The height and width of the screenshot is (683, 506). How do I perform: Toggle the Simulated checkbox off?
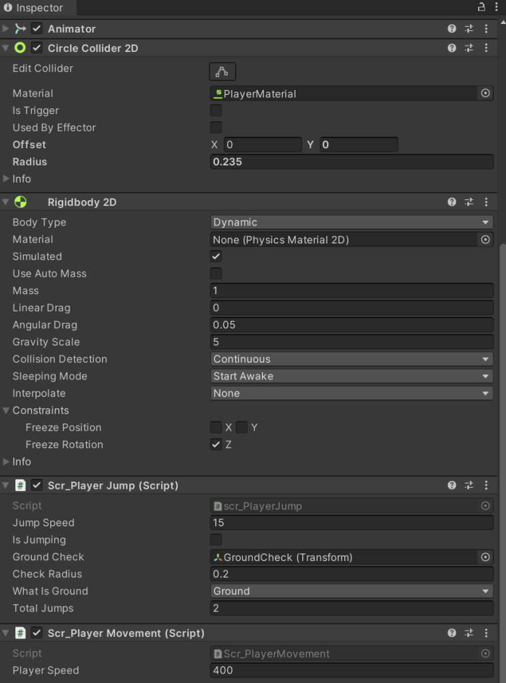[x=216, y=256]
